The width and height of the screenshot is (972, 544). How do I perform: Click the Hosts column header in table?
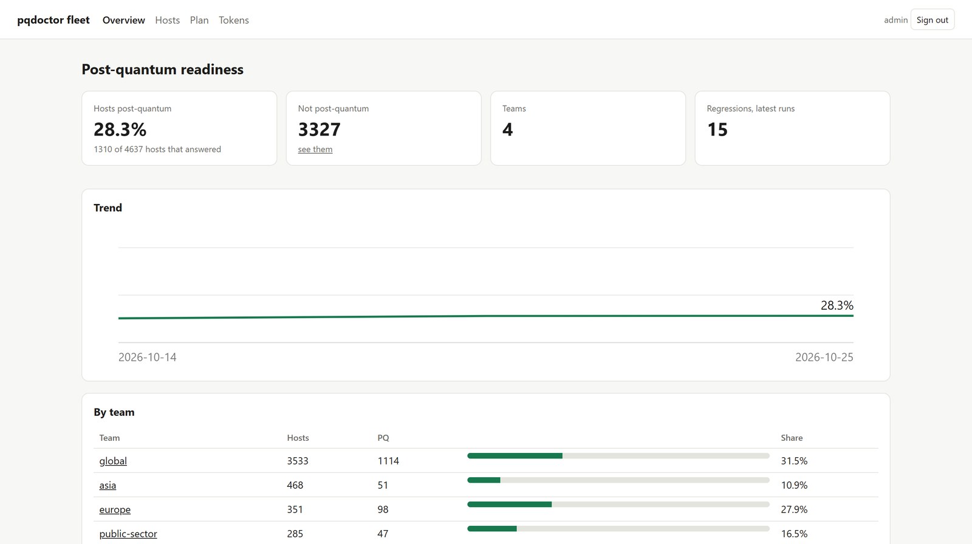(298, 438)
